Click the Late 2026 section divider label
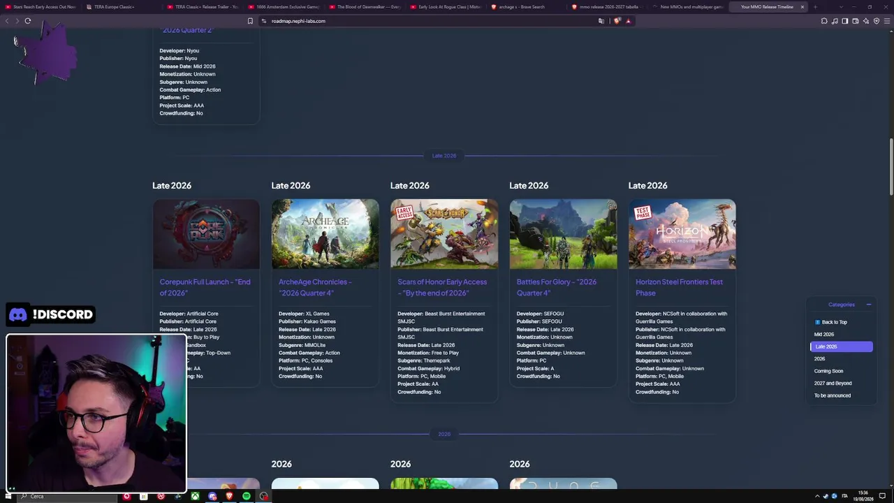 point(444,156)
